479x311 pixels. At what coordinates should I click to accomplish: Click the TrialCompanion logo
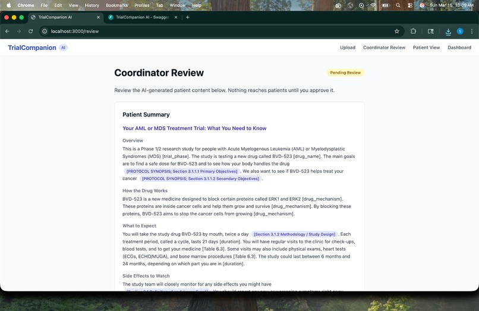pyautogui.click(x=32, y=47)
